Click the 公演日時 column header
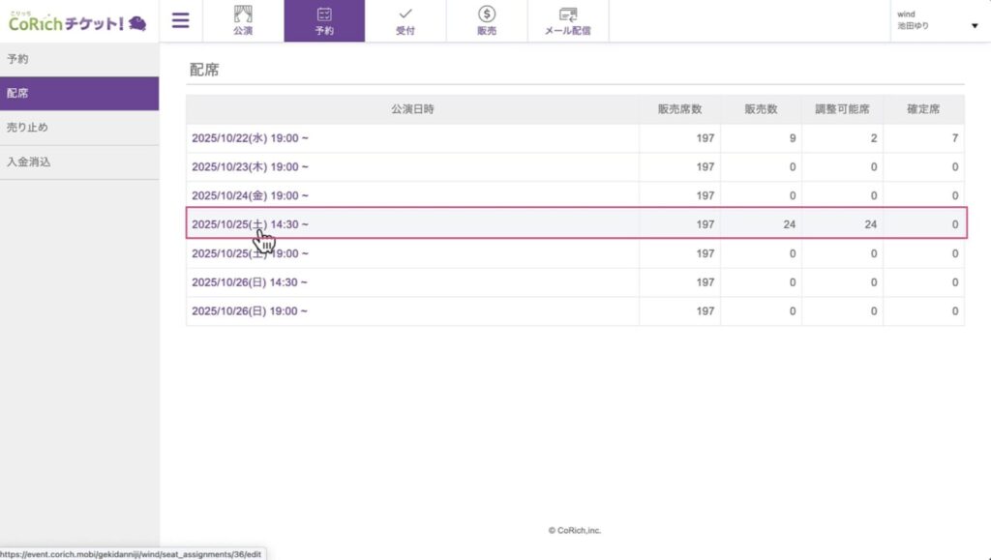This screenshot has width=991, height=560. click(412, 109)
